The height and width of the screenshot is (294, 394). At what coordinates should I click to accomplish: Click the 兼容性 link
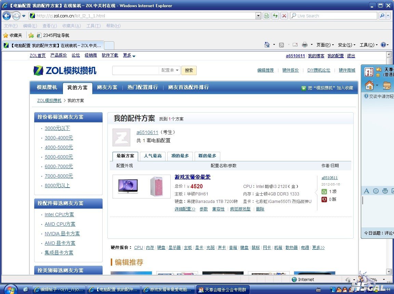218,209
